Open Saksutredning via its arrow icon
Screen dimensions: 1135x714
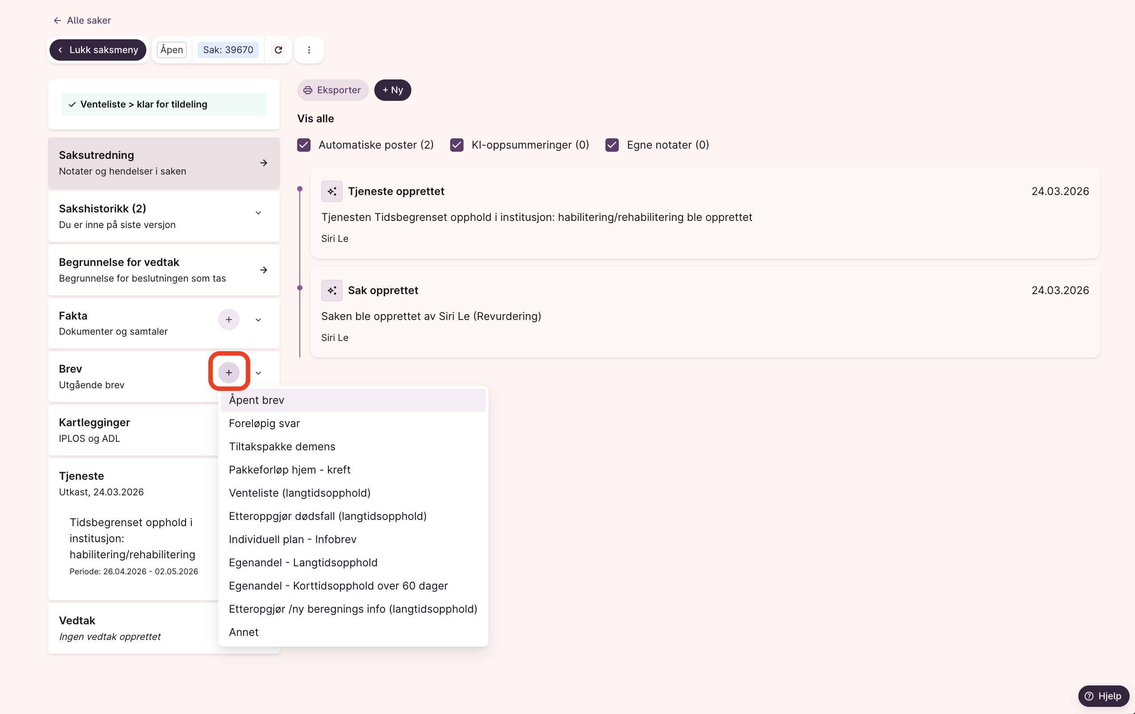tap(264, 163)
